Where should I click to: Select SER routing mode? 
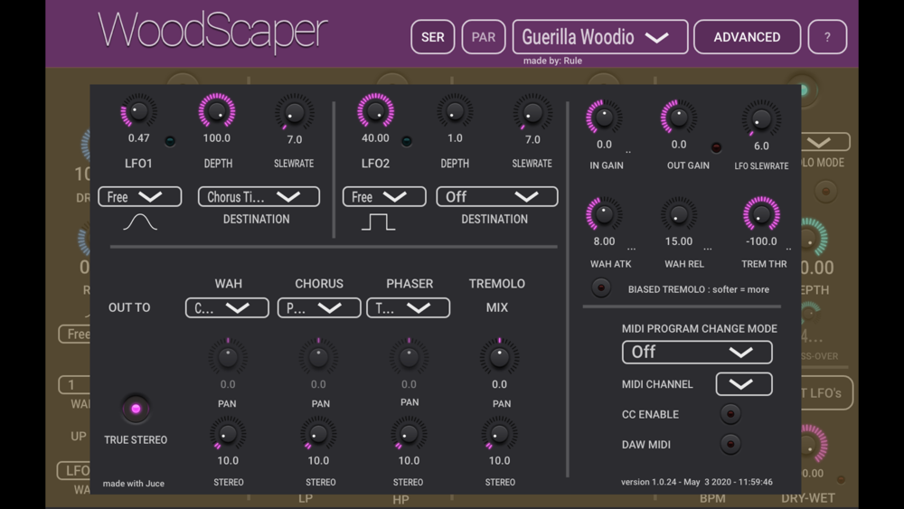point(432,38)
